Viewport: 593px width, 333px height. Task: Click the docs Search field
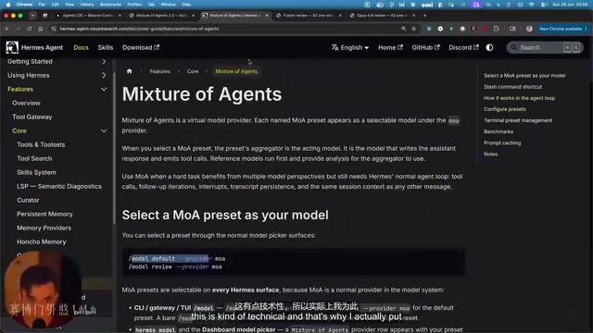(545, 47)
